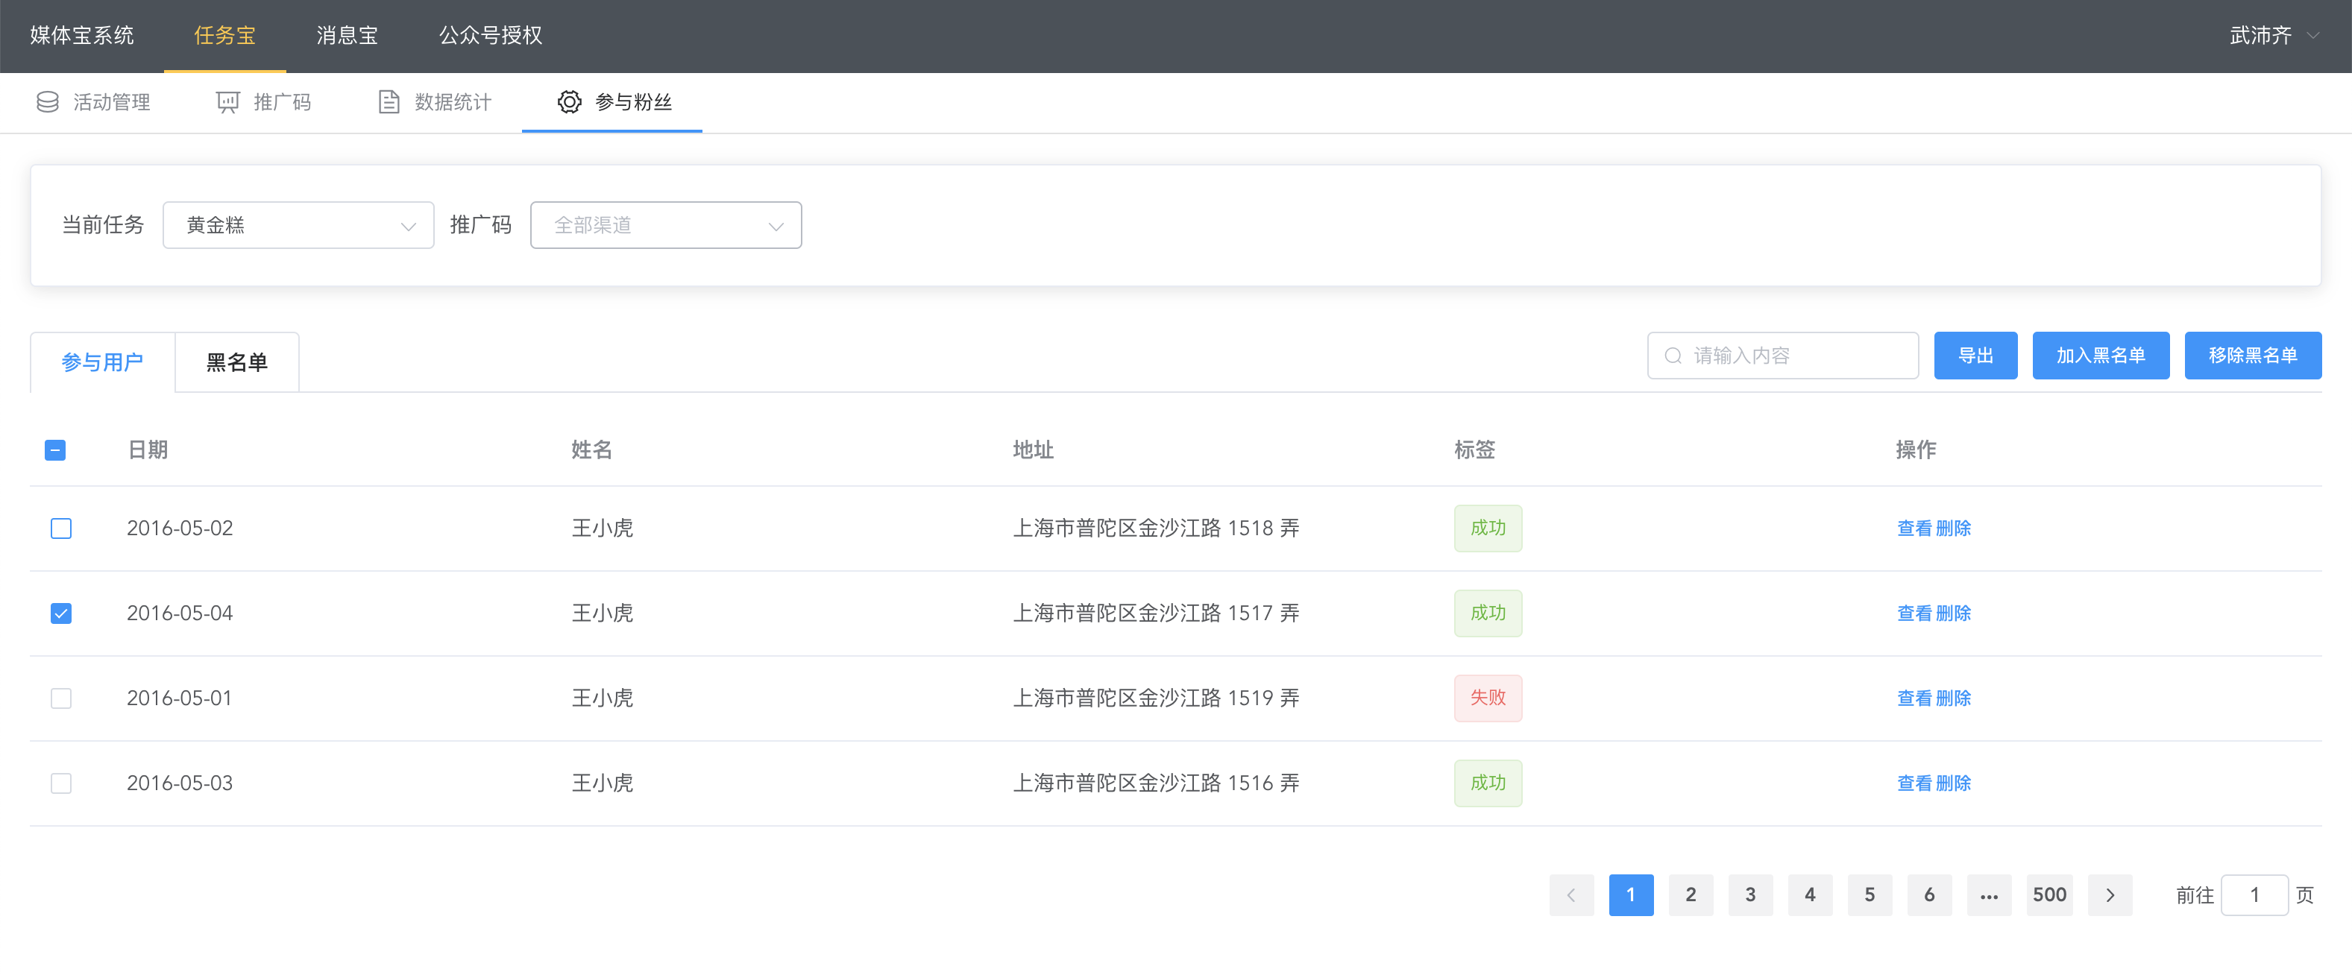Viewport: 2352px width, 975px height.
Task: Expand the 武沛齐 user menu
Action: pyautogui.click(x=2274, y=36)
